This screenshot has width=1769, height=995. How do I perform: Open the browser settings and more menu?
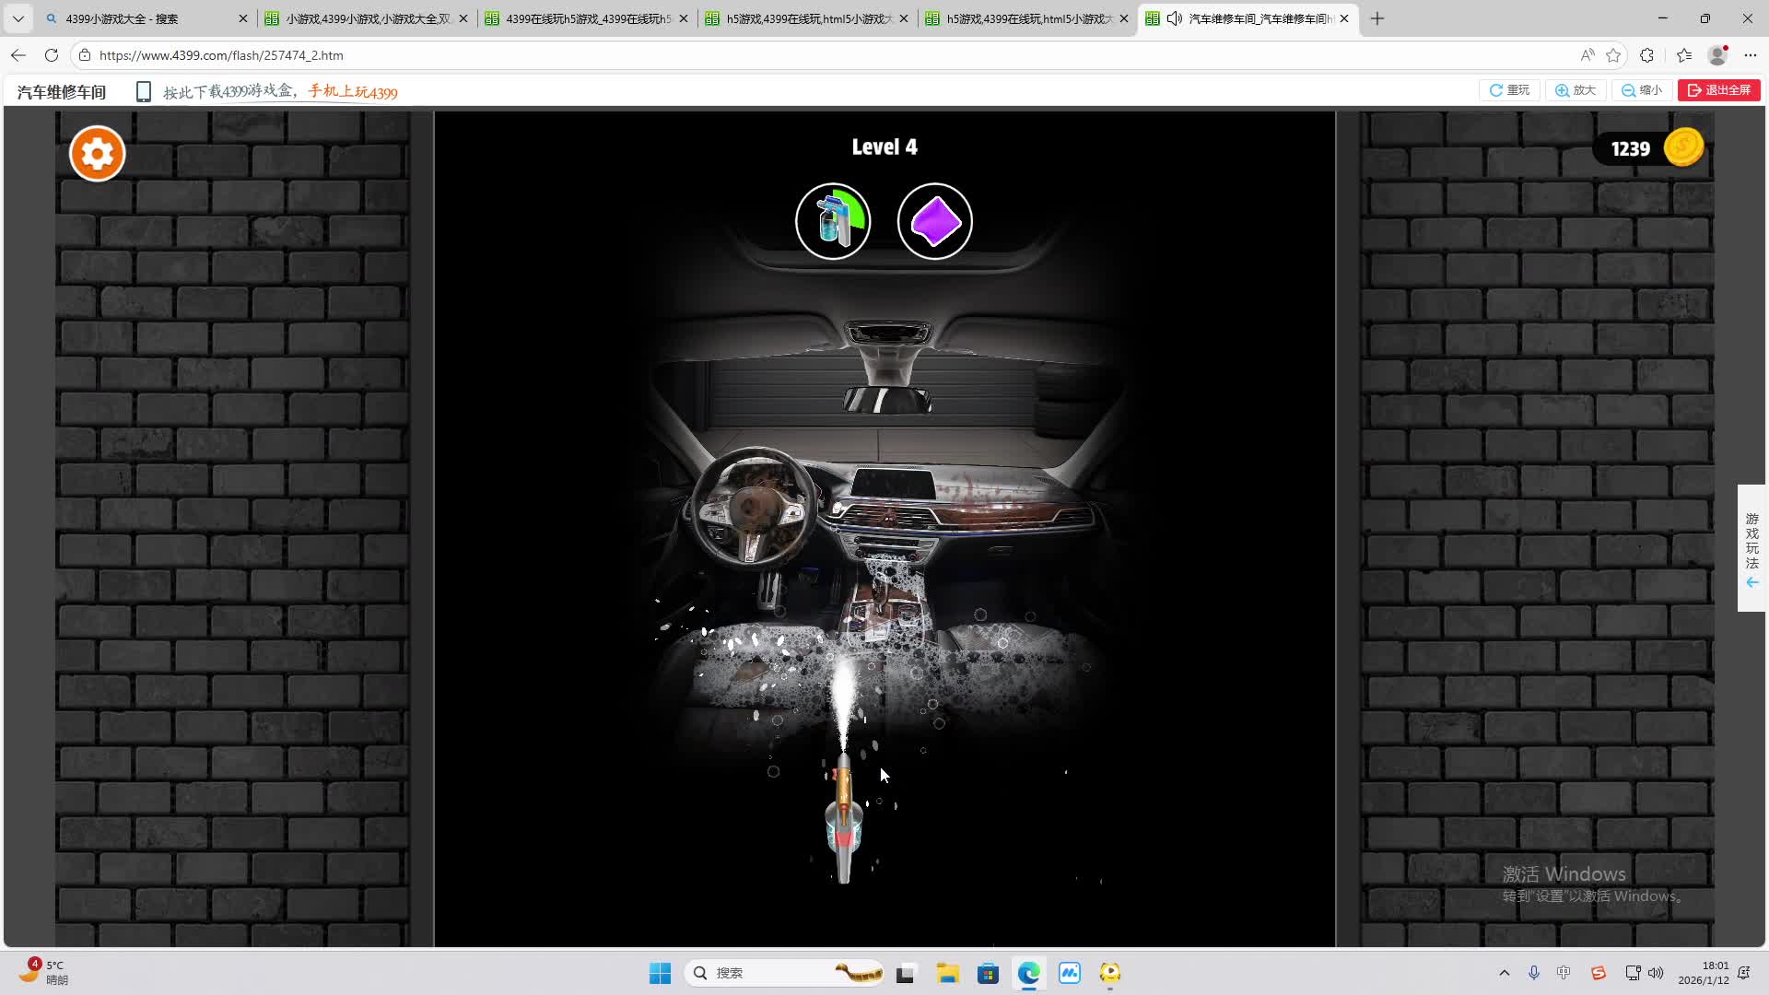(x=1750, y=55)
